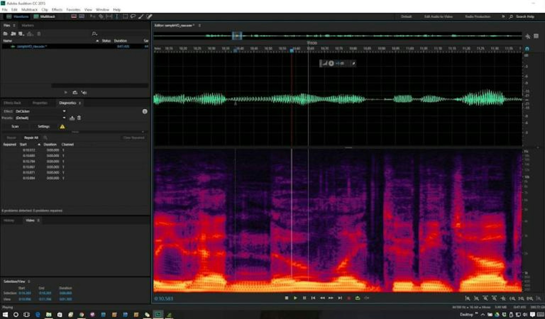Image resolution: width=545 pixels, height=319 pixels.
Task: Toggle Auto-play in Files preview
Action: coord(84,92)
